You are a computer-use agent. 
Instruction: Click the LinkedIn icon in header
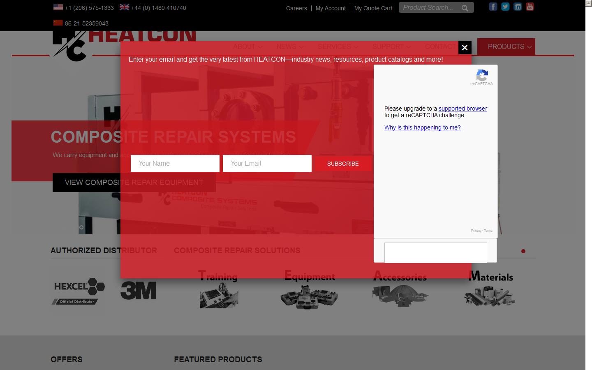click(518, 7)
